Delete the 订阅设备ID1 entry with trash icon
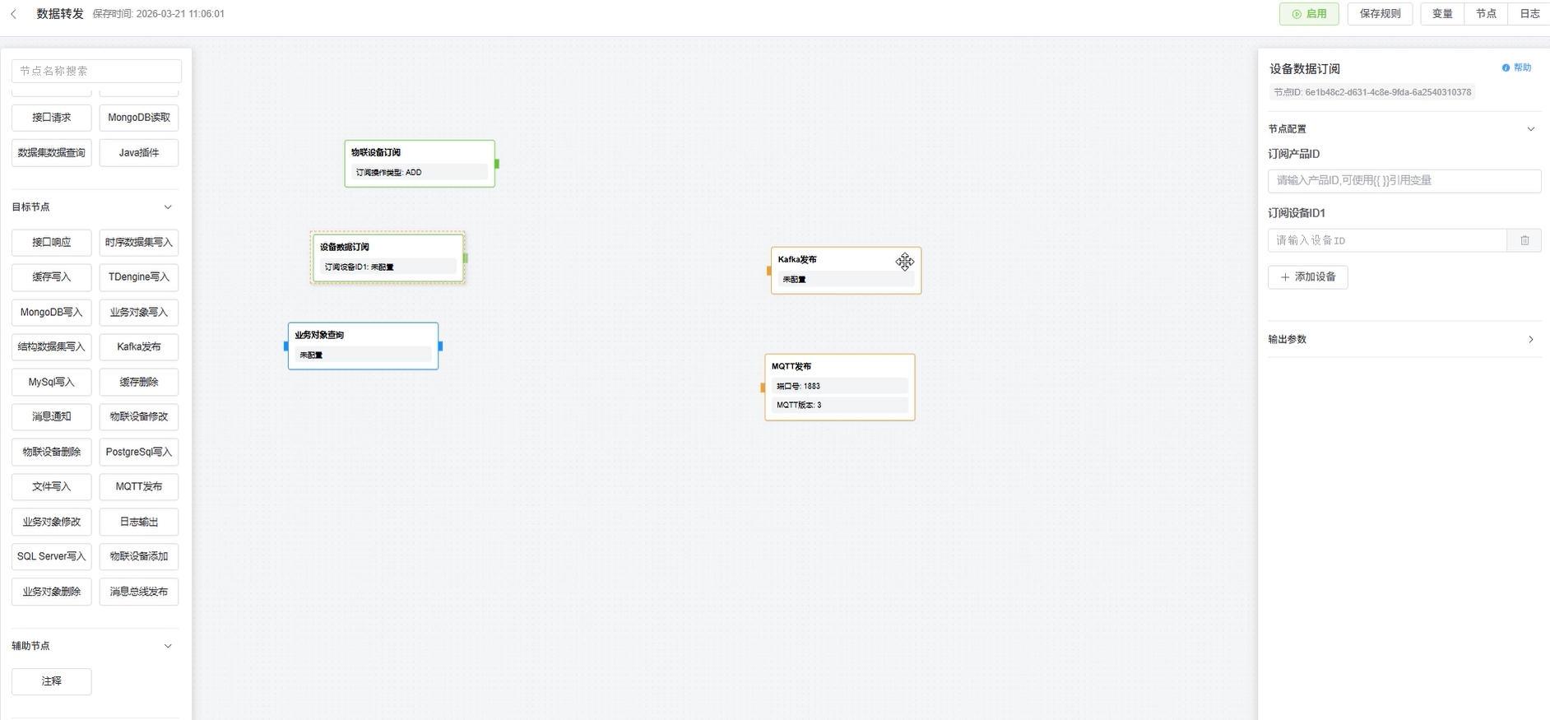This screenshot has height=720, width=1550. (x=1524, y=240)
